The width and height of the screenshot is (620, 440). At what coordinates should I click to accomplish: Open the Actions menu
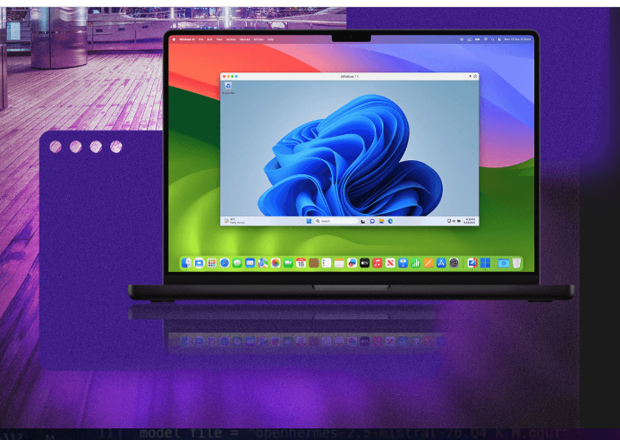coord(231,39)
